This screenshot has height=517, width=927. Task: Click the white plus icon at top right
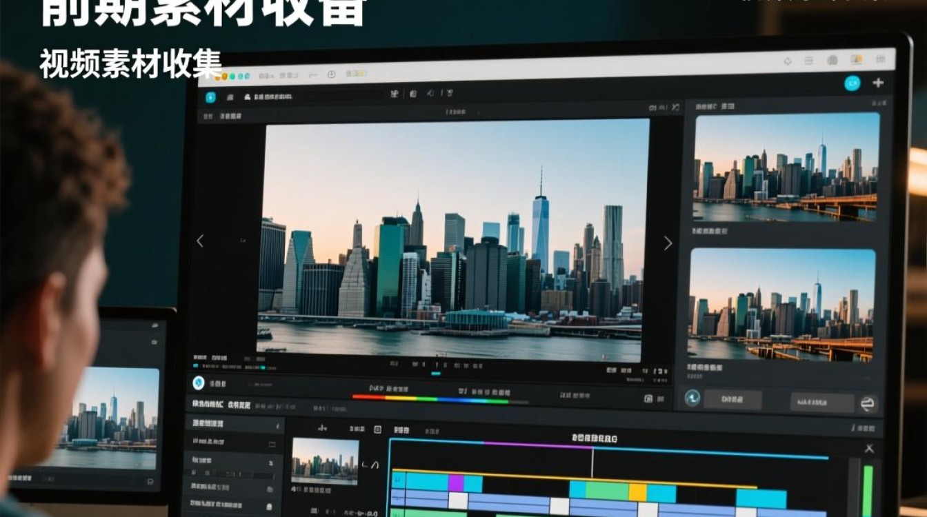(x=878, y=83)
